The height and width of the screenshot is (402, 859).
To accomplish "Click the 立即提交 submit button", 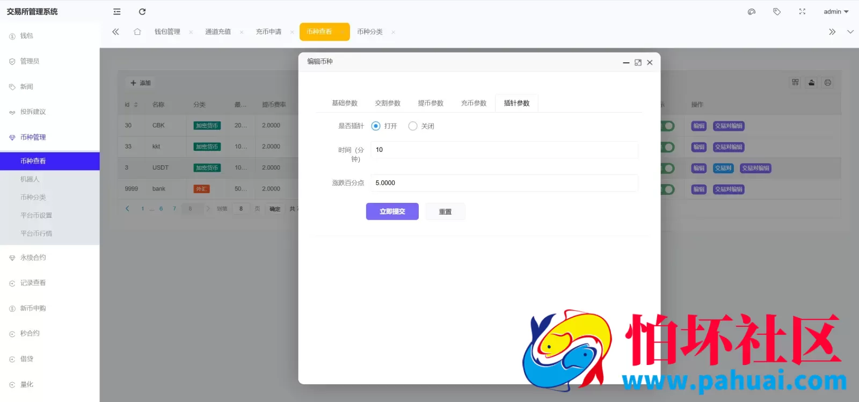I will point(392,211).
